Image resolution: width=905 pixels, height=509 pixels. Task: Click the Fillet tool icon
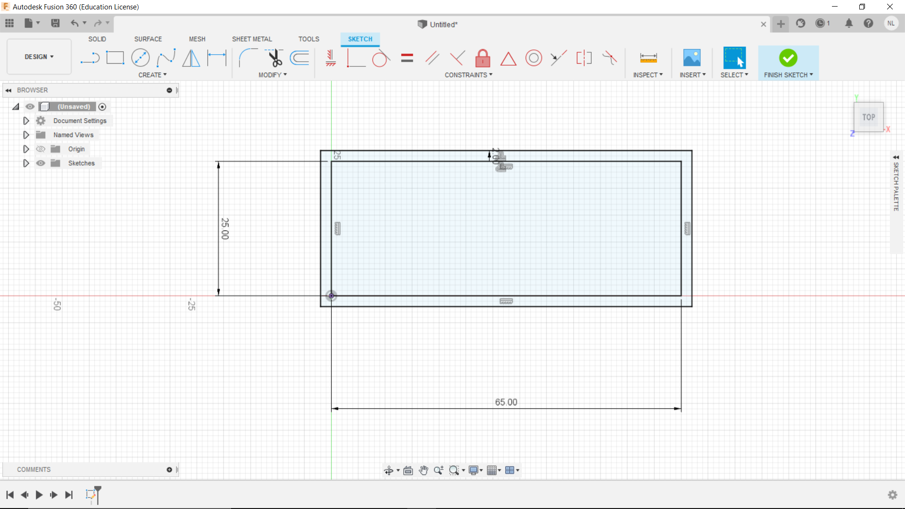pyautogui.click(x=247, y=58)
